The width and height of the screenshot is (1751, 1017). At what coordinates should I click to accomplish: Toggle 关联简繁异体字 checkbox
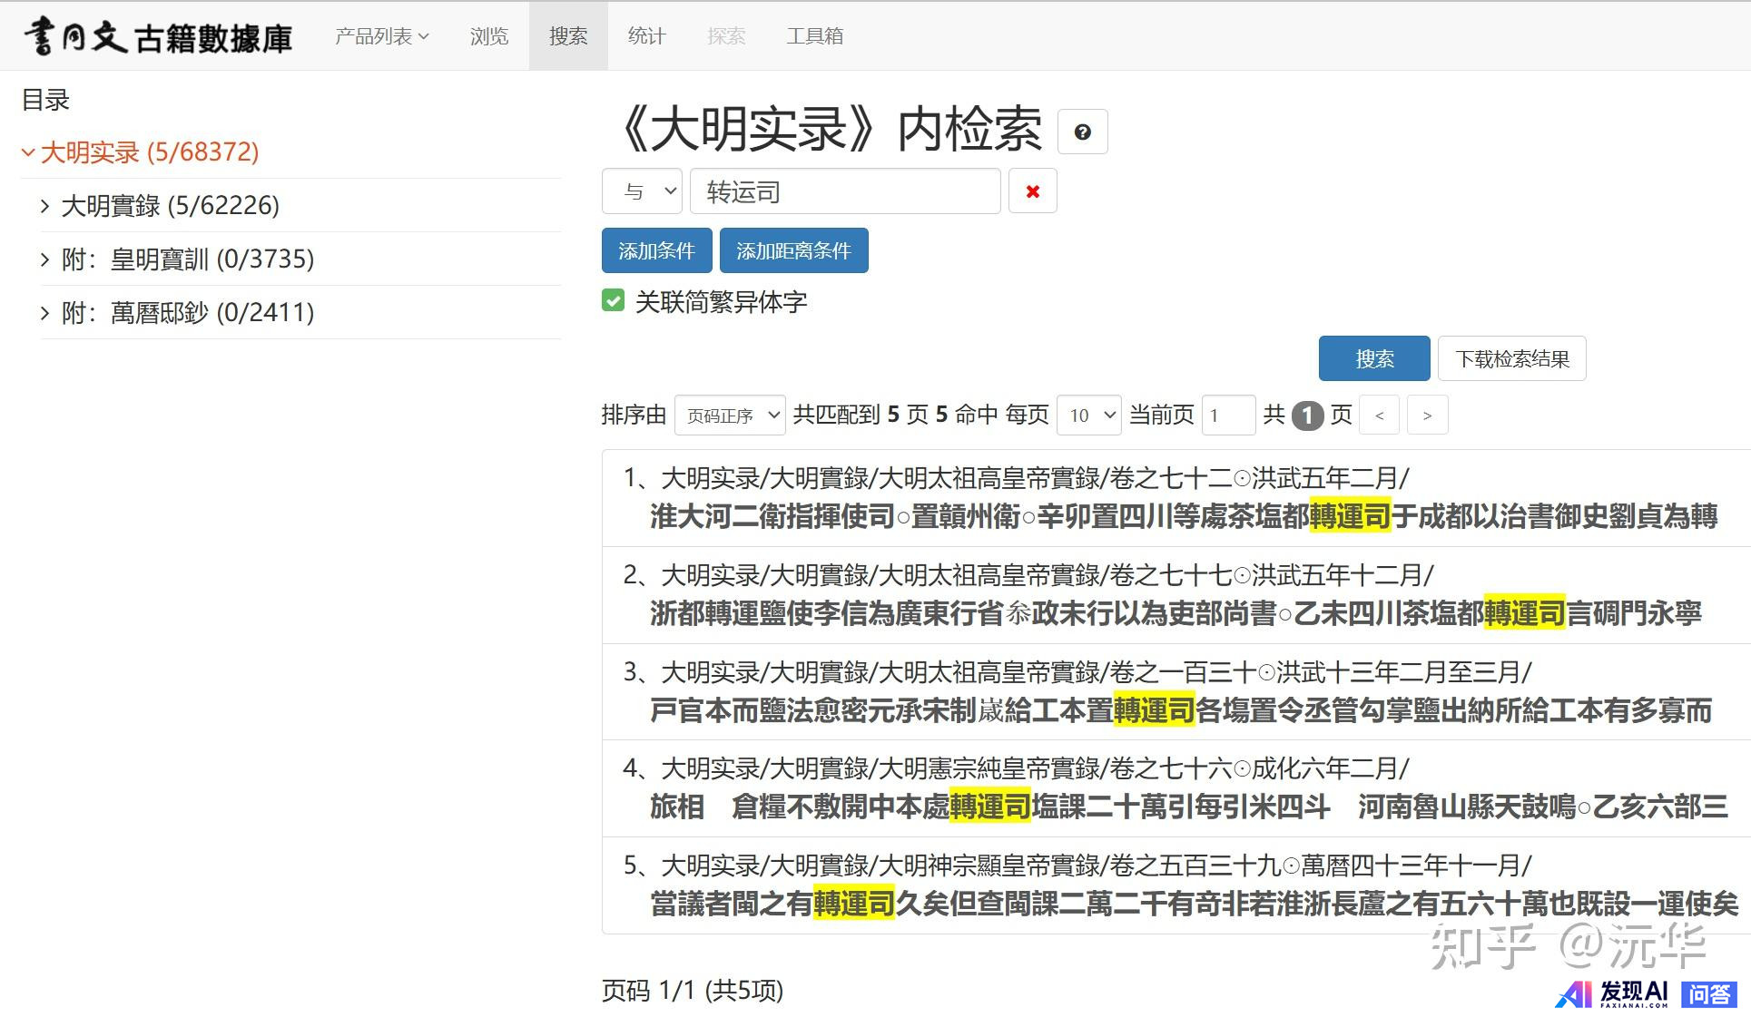[x=614, y=301]
